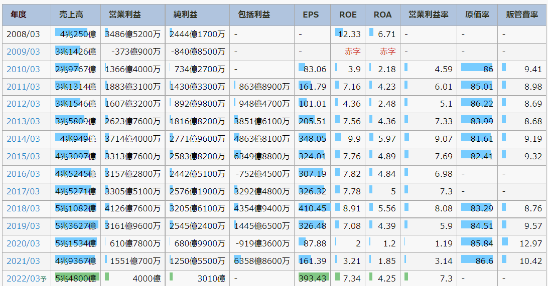Open the 2016/03 fiscal year link
The image size is (548, 286).
click(24, 174)
